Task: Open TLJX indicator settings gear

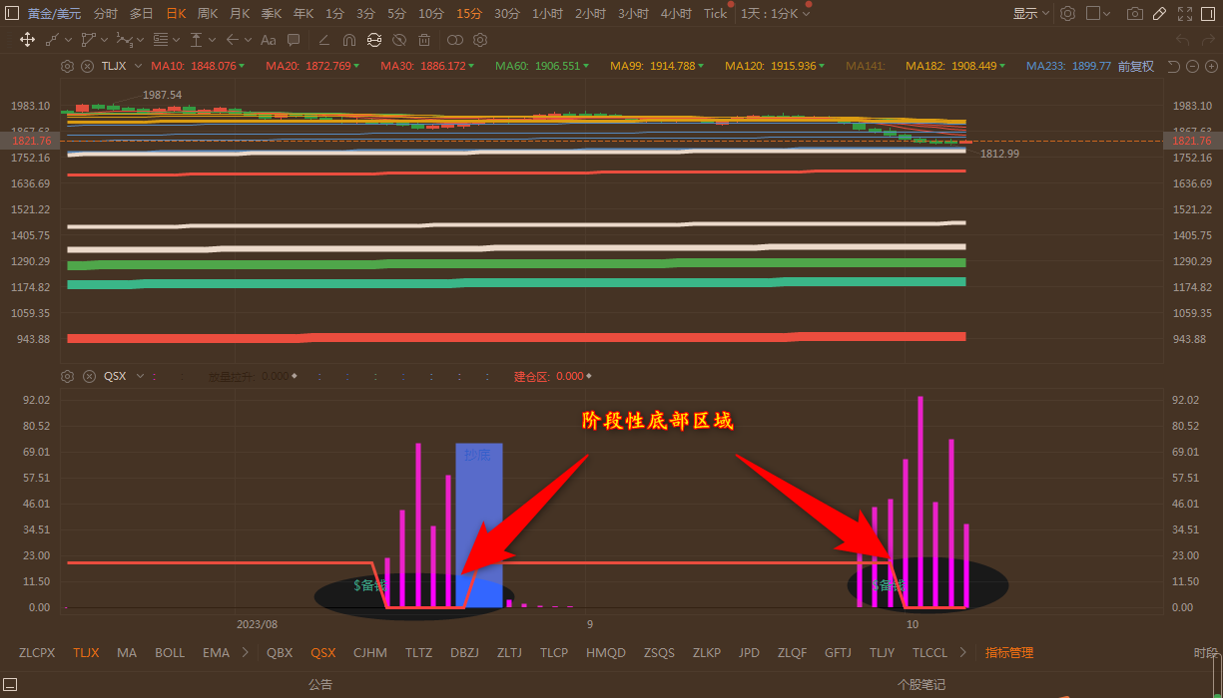Action: click(67, 66)
